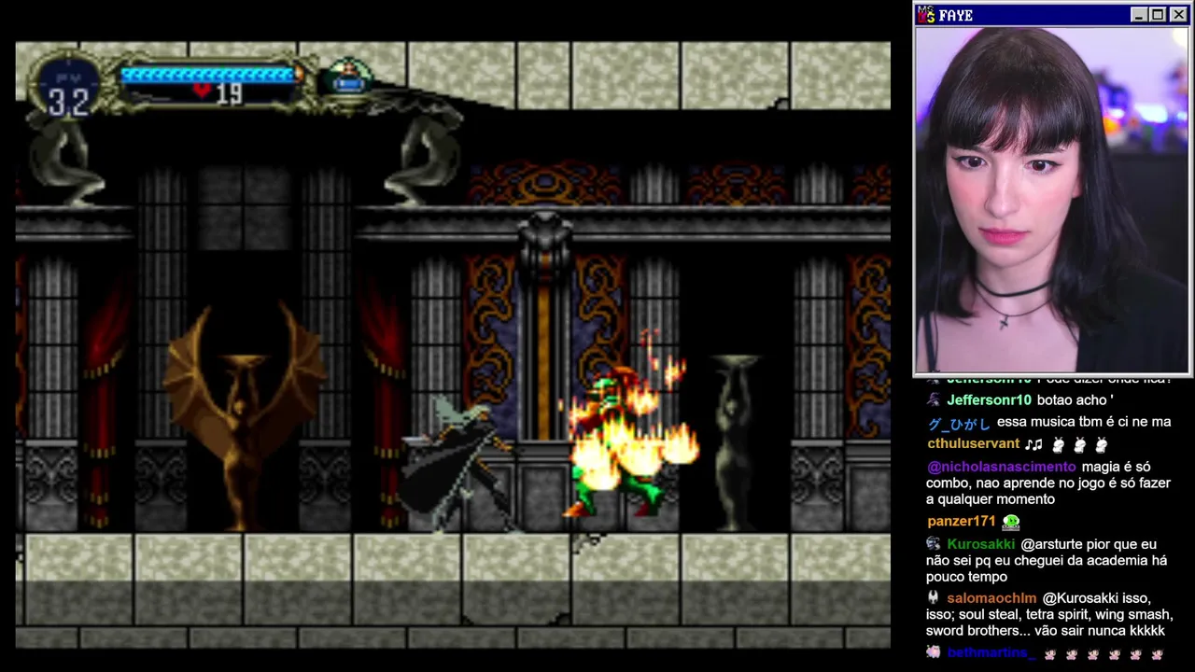Open panzer171's chat username

pyautogui.click(x=962, y=522)
